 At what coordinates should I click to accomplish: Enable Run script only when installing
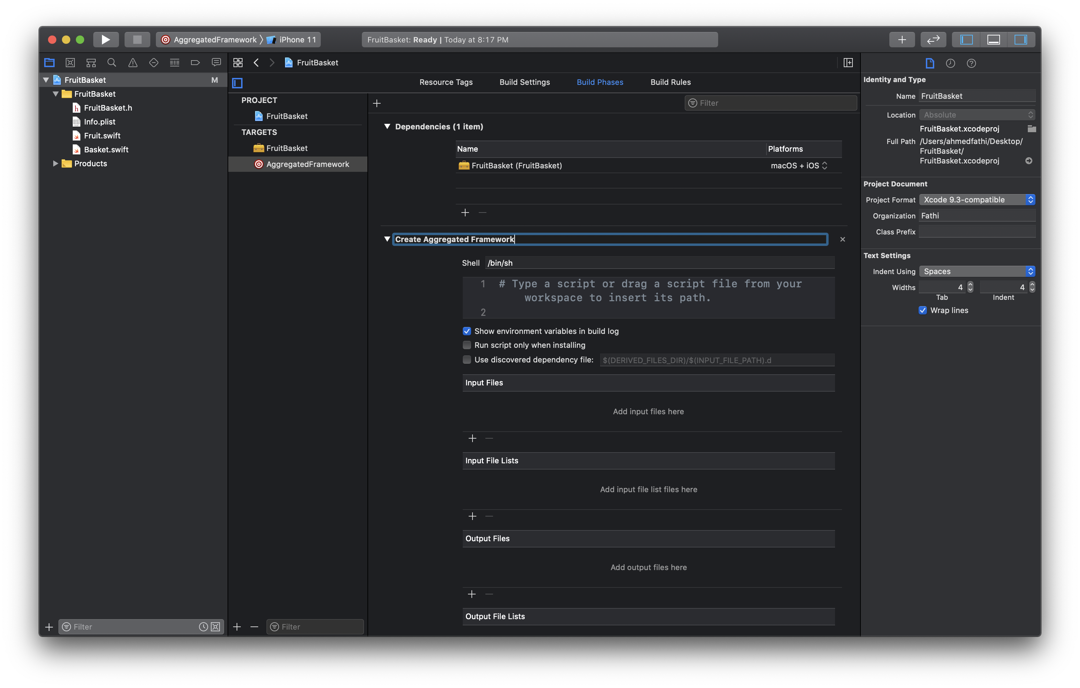(x=467, y=345)
